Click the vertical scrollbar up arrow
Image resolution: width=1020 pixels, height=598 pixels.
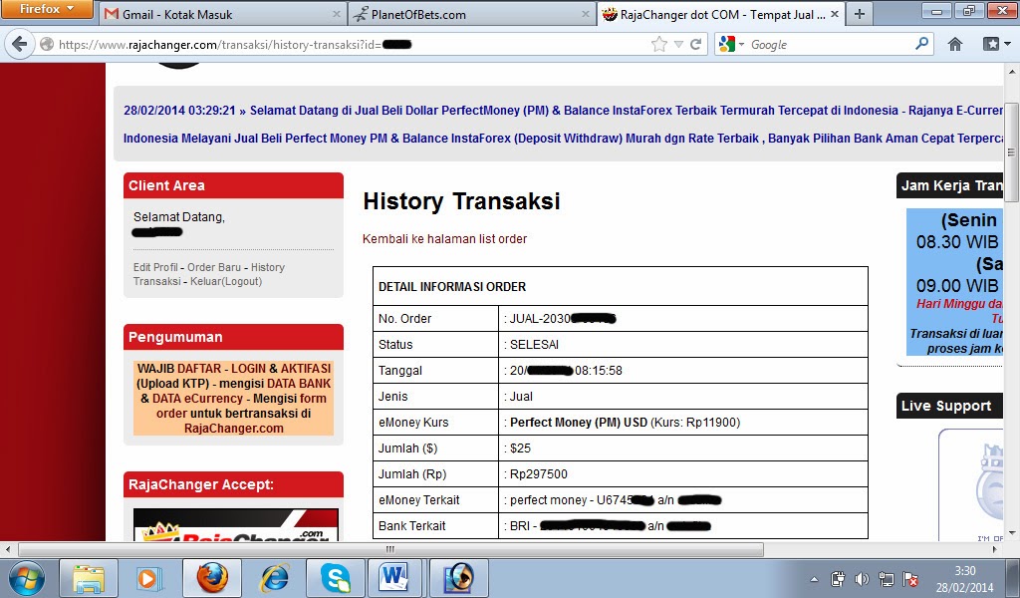(x=1011, y=71)
